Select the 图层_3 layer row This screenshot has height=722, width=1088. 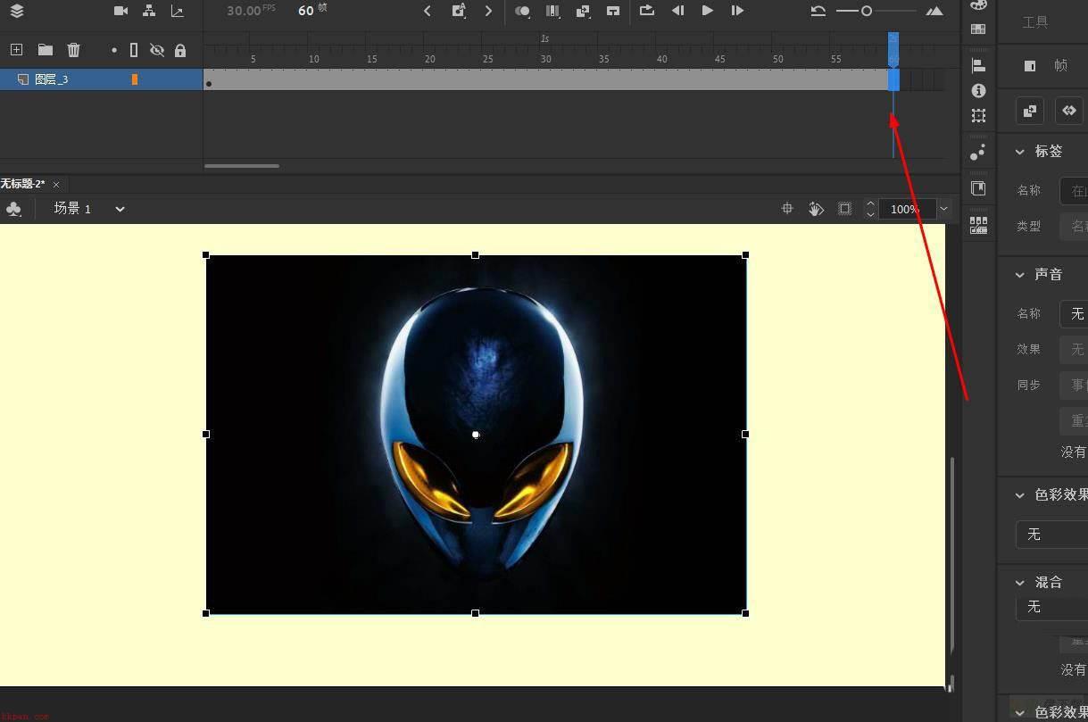coord(102,79)
